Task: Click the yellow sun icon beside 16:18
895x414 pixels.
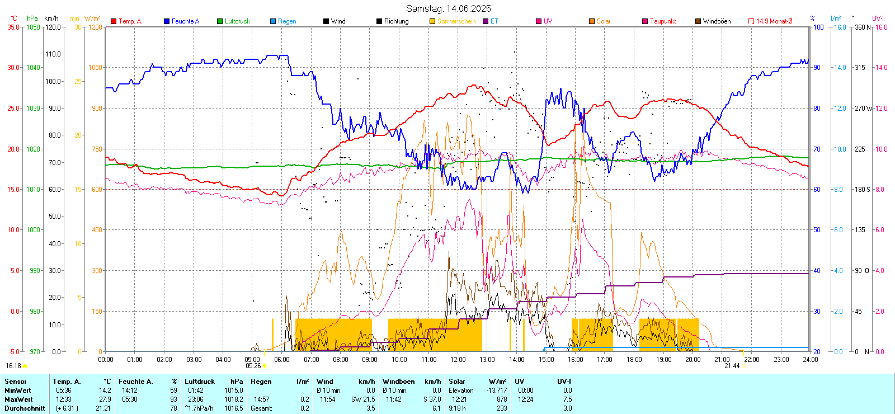Action: (x=25, y=366)
